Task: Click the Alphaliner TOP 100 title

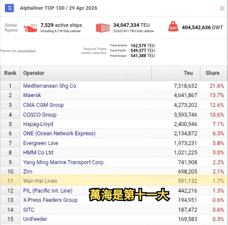Action: [59, 8]
